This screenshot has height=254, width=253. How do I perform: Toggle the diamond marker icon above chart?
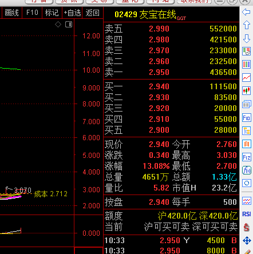tap(58, 25)
